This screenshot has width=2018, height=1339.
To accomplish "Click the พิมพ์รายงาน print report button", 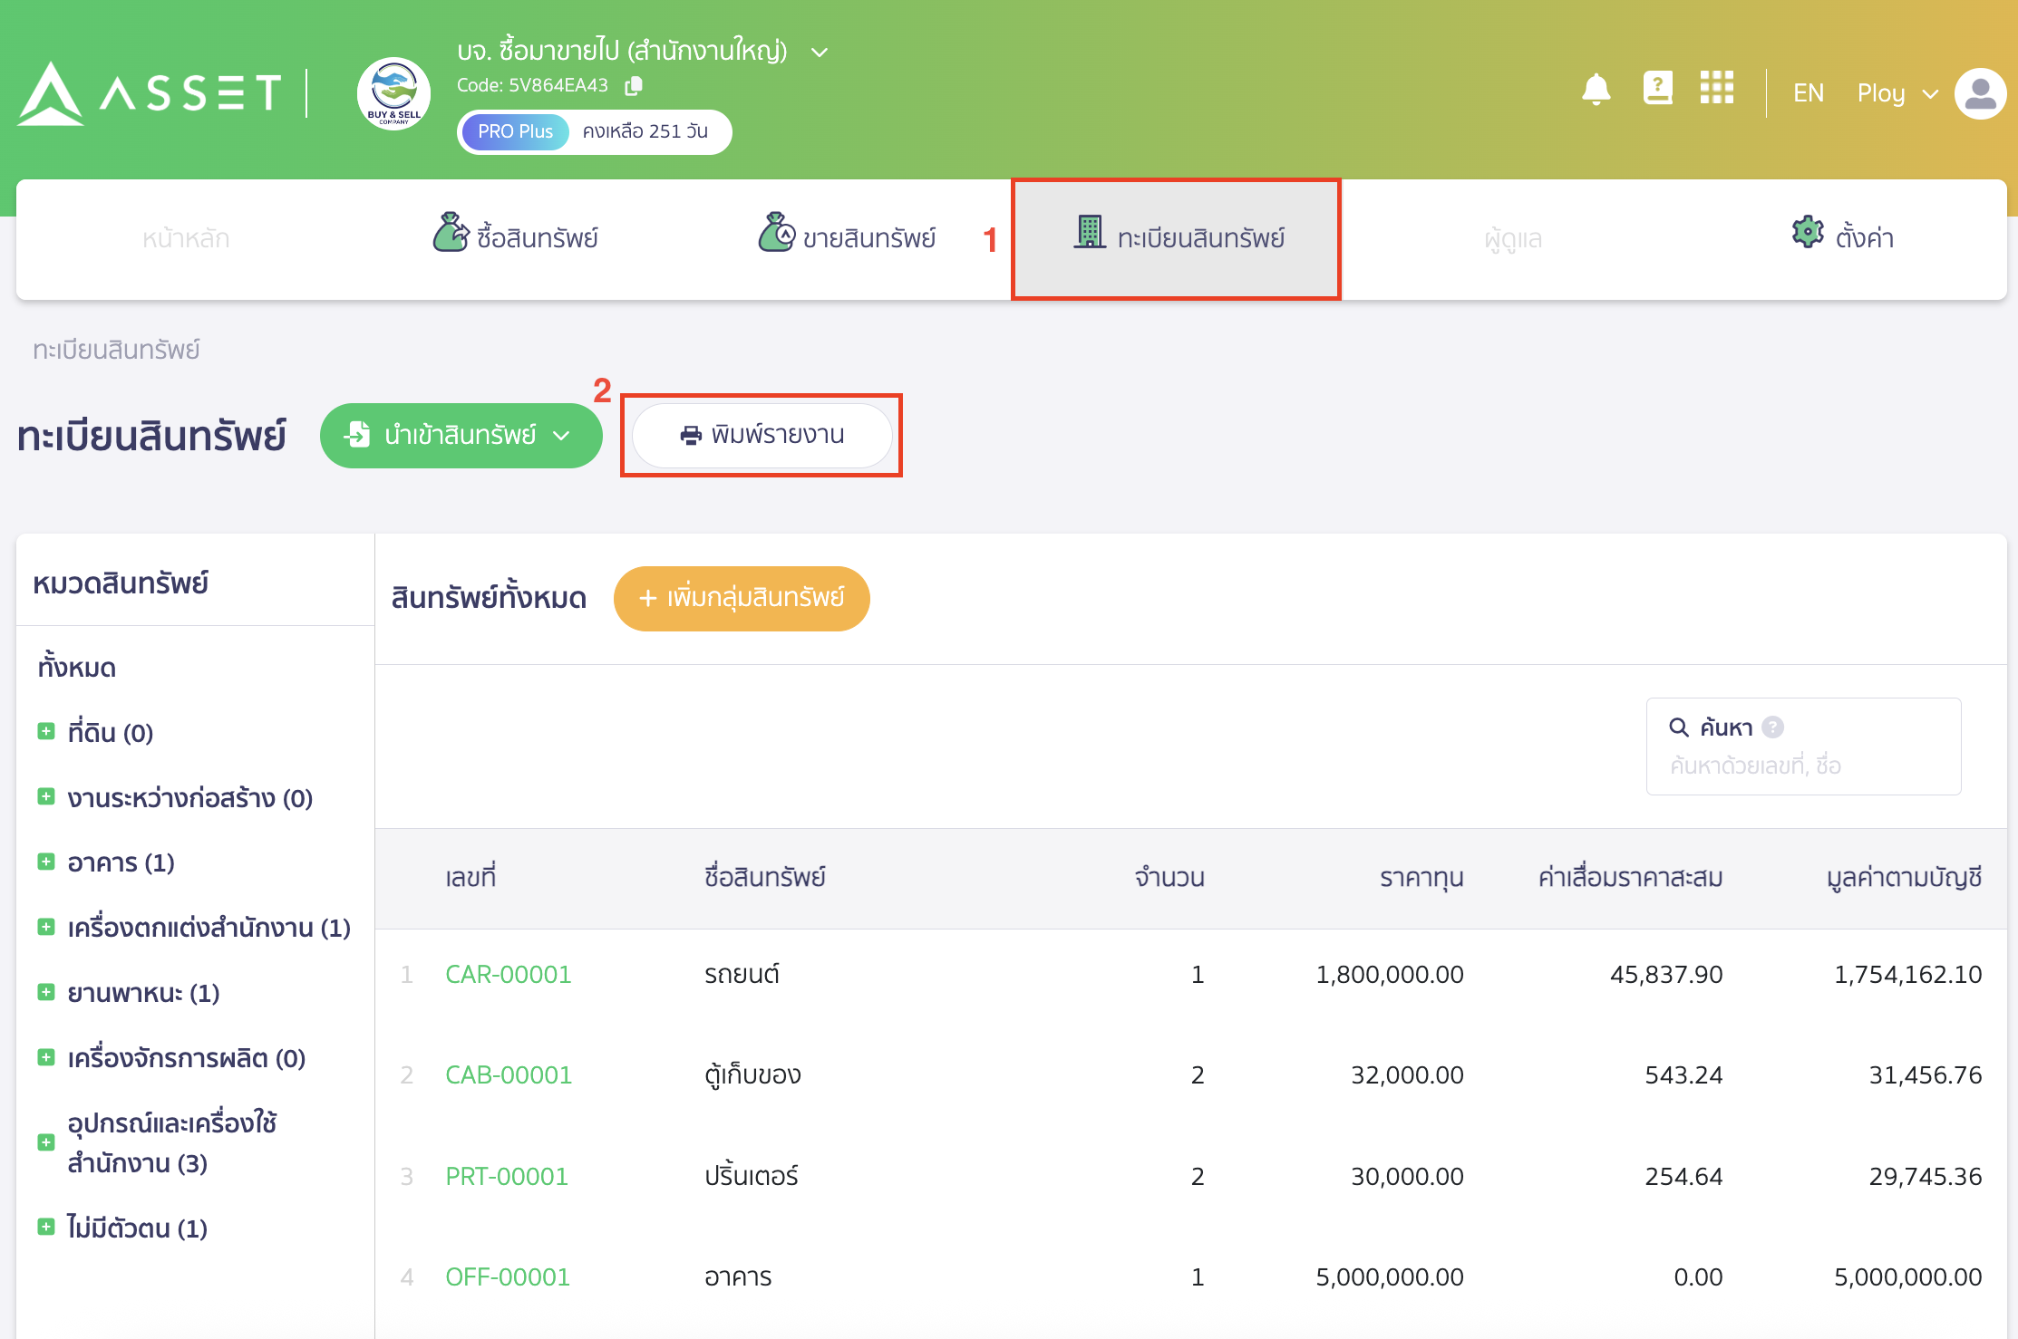I will (762, 436).
